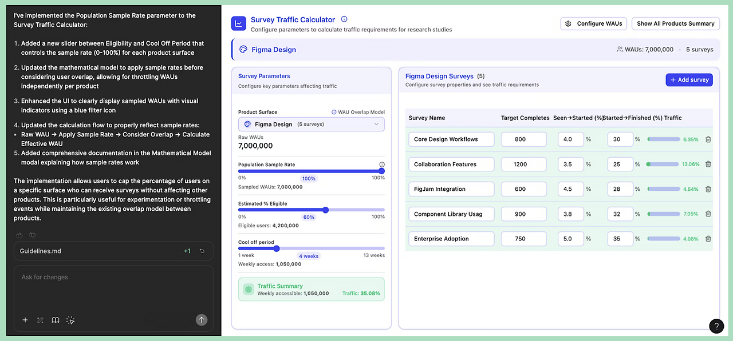The width and height of the screenshot is (733, 341).
Task: Click Started→Finished field showing 32
Action: (620, 214)
